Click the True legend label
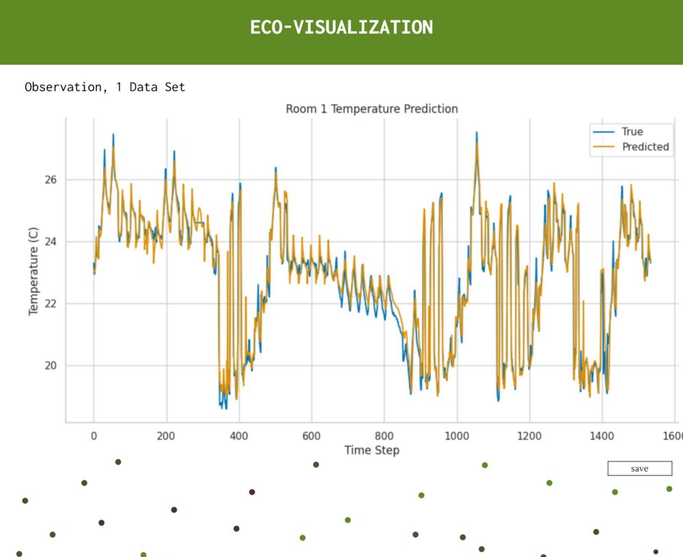The width and height of the screenshot is (683, 557). (x=632, y=132)
